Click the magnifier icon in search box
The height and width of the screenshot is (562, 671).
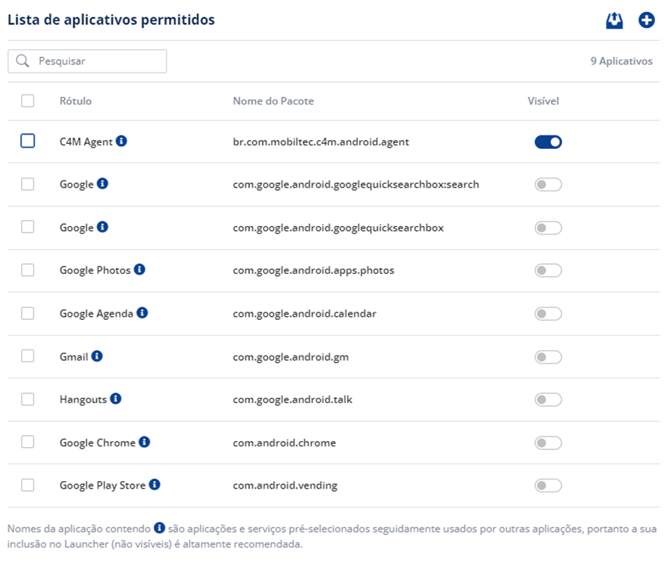pos(22,61)
